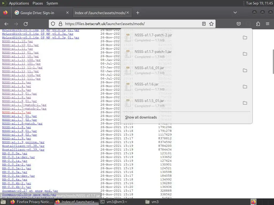Show NSSS-a1.1.7-patch-2.jar in folder
Screen dimensions: 274x205
coord(245,37)
